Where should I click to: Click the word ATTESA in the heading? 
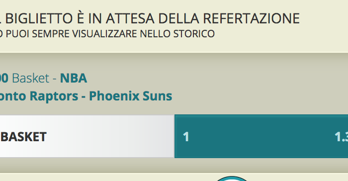point(130,18)
